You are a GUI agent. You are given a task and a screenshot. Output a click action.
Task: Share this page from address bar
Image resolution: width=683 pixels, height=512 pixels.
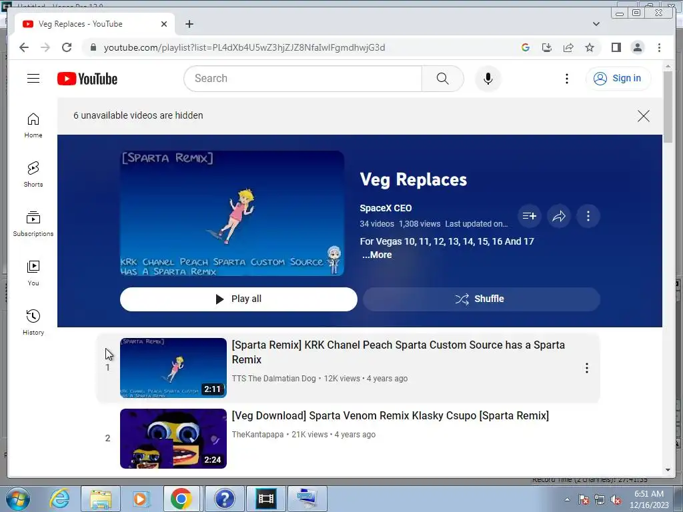(568, 47)
